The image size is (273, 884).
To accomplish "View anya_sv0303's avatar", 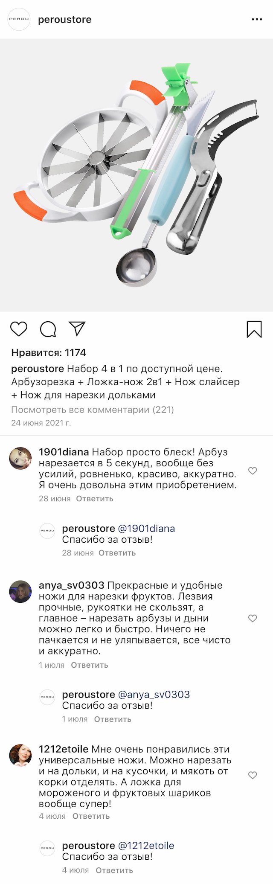I will 20,591.
